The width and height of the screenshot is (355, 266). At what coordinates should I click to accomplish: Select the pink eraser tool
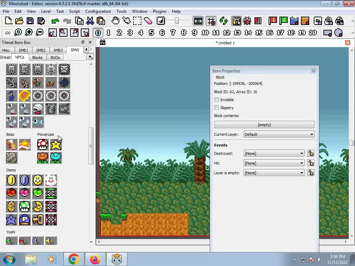click(x=148, y=21)
